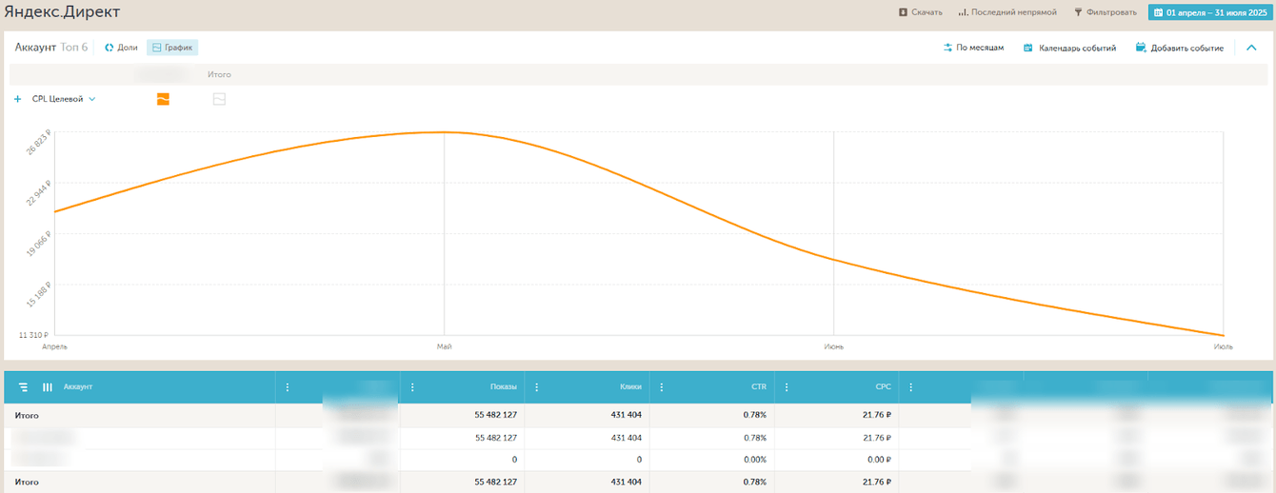Open the options menu of the column after CPC
Viewport: 1276px width, 493px height.
click(x=911, y=387)
